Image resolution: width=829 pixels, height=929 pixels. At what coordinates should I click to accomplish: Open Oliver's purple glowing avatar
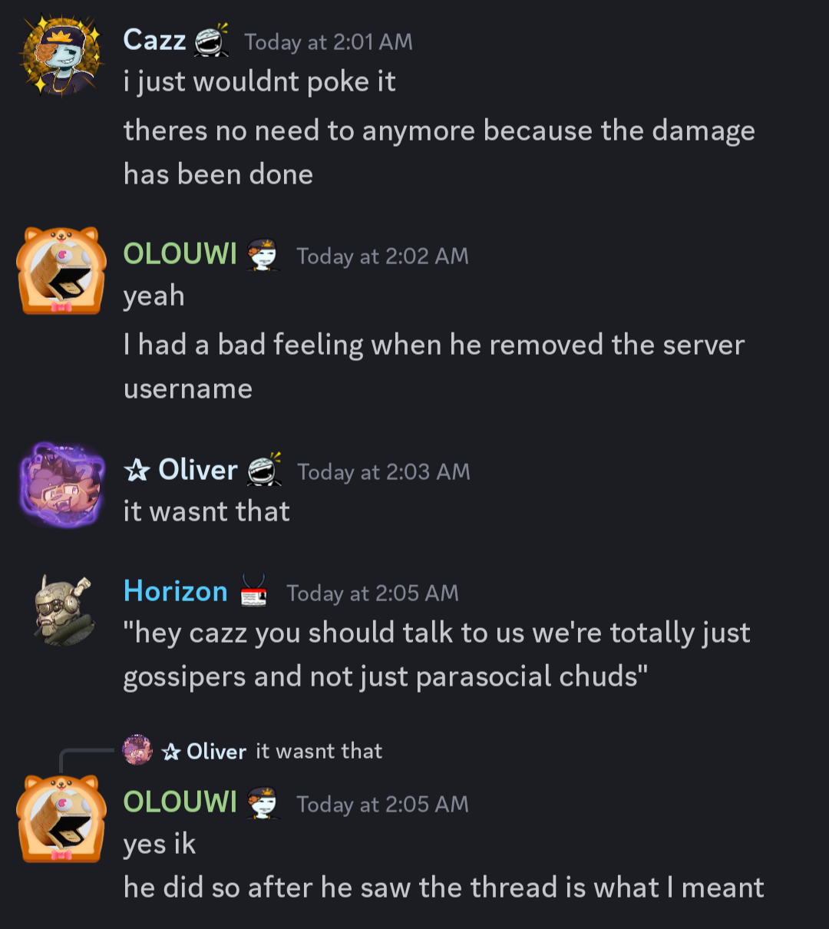coord(61,484)
